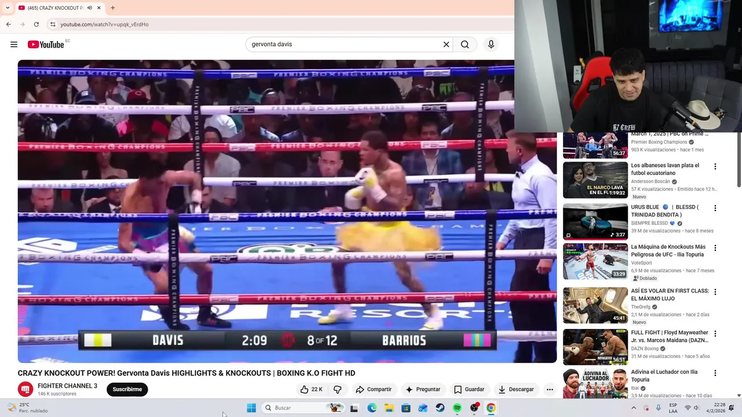
Task: Open FIGHTER CHANNEL 3 channel name
Action: click(67, 386)
